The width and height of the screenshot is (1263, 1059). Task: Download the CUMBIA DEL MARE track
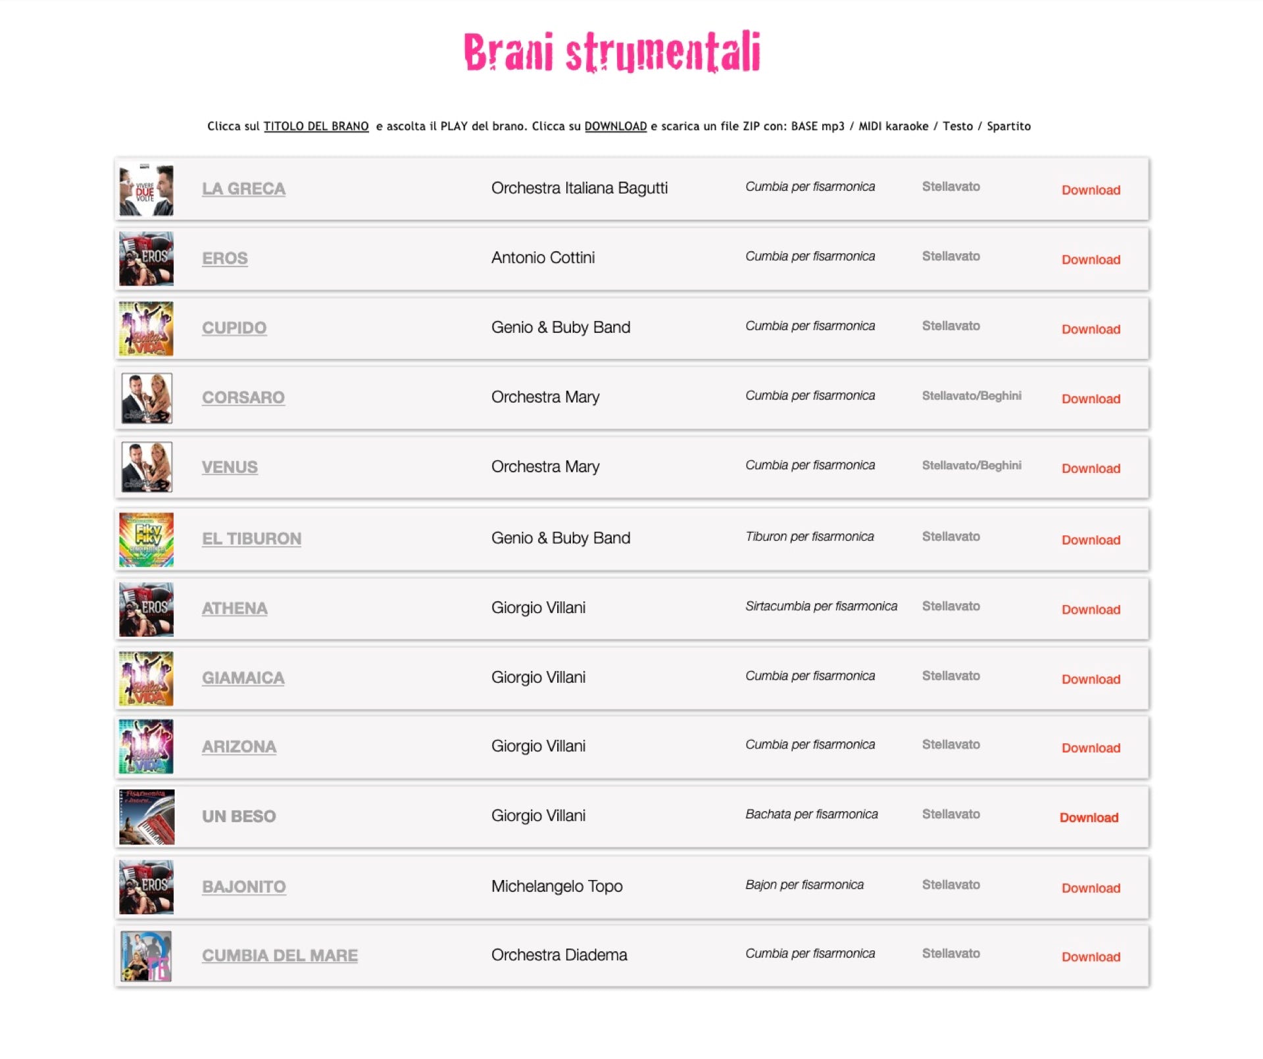coord(1091,957)
